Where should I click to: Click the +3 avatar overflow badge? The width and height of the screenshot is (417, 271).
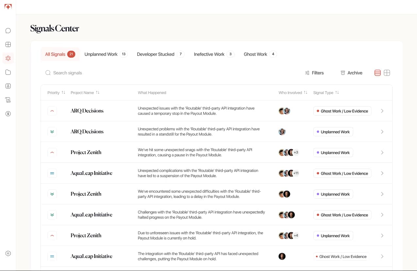point(296,152)
